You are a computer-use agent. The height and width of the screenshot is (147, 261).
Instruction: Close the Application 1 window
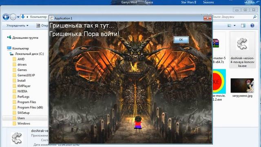[208, 18]
